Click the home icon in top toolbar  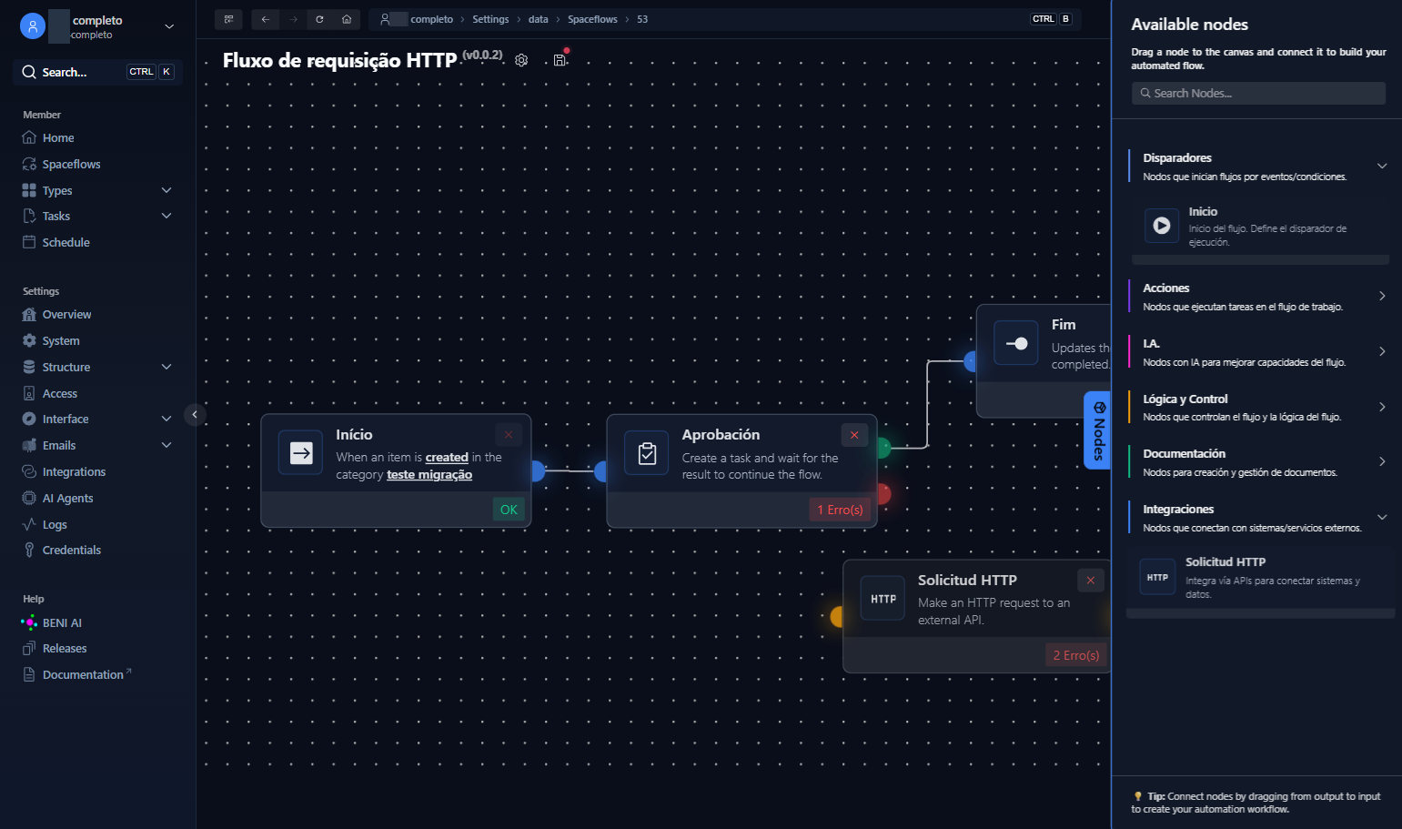click(x=347, y=19)
